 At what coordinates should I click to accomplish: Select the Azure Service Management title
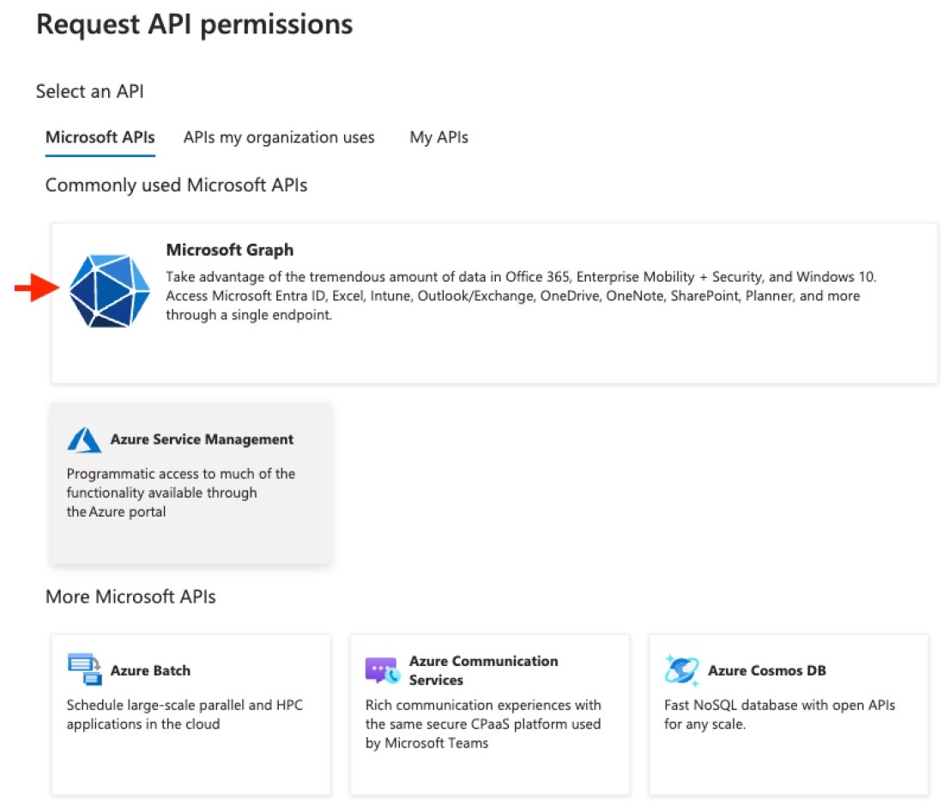pos(202,439)
